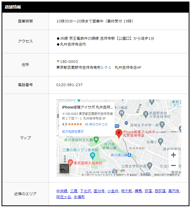Click the 店舗情報 header
The image size is (191, 208).
click(x=13, y=7)
